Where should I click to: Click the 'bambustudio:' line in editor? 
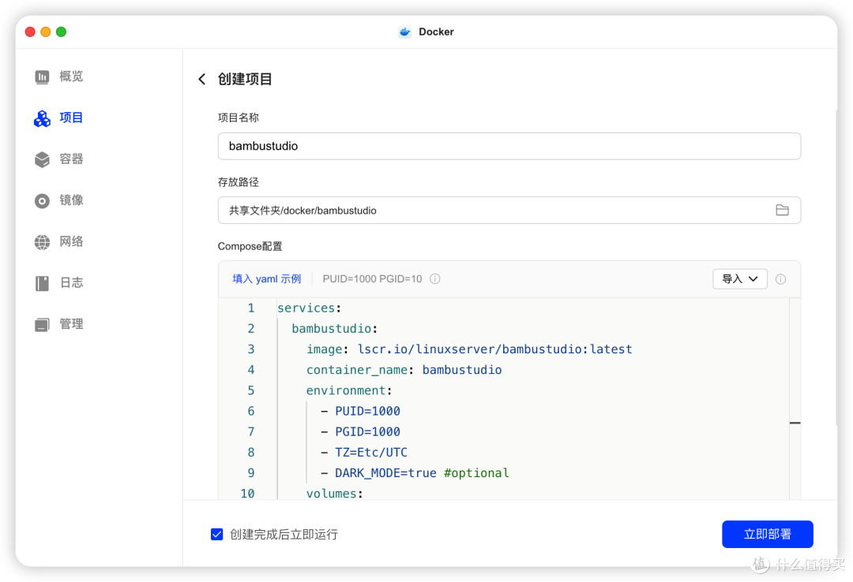coord(335,329)
